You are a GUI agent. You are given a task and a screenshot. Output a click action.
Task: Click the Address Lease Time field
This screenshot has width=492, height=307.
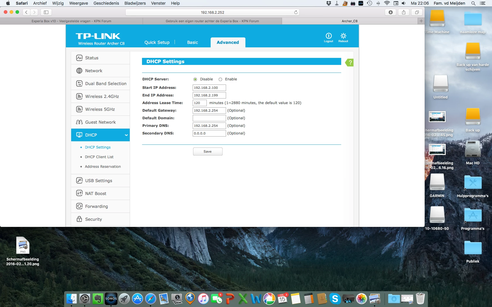coord(200,103)
